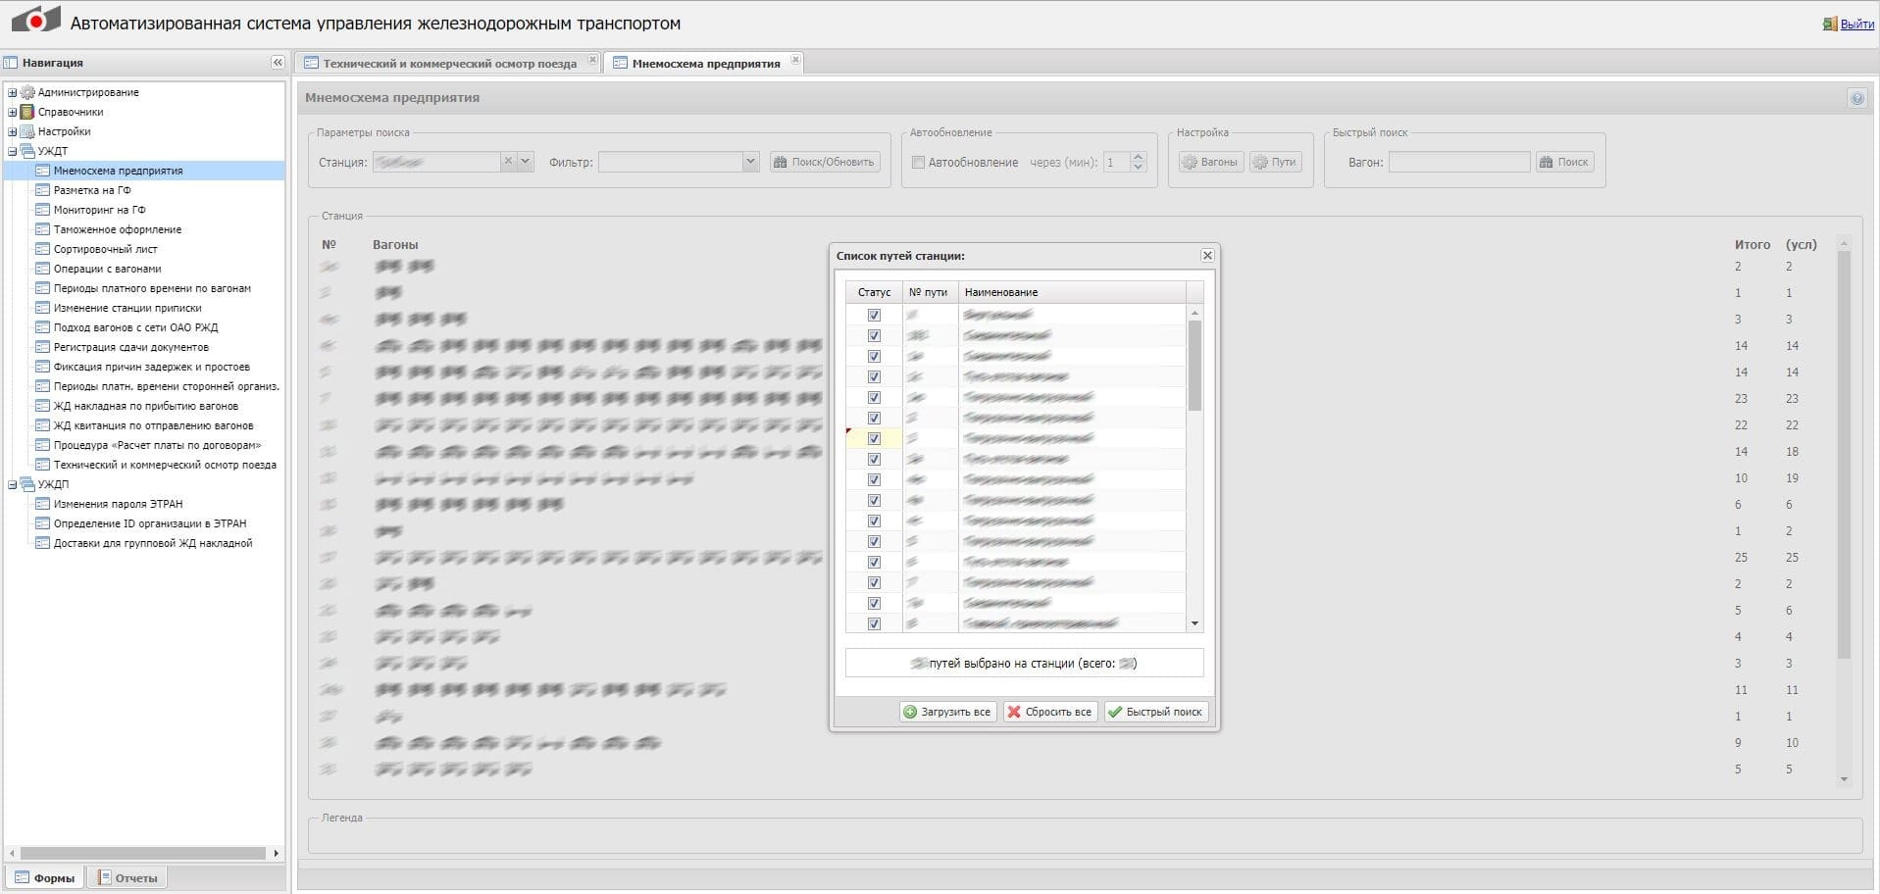The height and width of the screenshot is (894, 1880).
Task: Expand the Справочники tree node
Action: pos(13,113)
